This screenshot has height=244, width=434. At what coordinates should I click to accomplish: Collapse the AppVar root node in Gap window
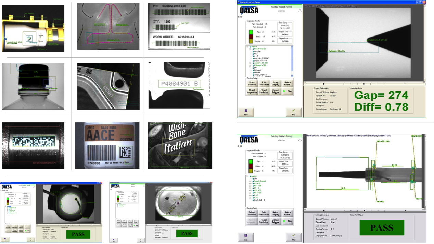(247, 46)
